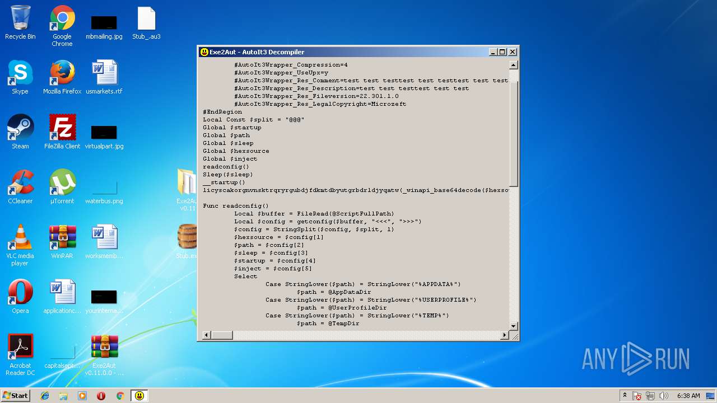This screenshot has width=717, height=403.
Task: Click the horizontal scrollbar thumb
Action: [x=222, y=335]
